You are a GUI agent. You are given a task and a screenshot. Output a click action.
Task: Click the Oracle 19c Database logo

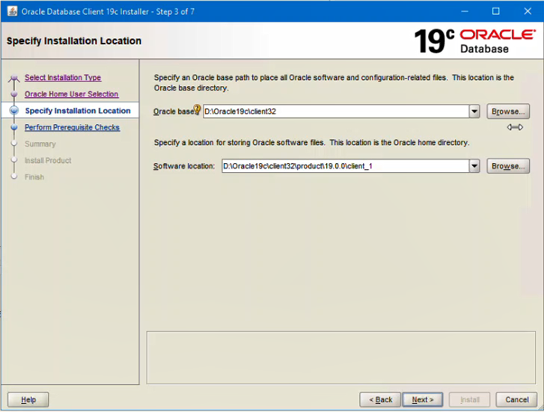[x=475, y=41]
